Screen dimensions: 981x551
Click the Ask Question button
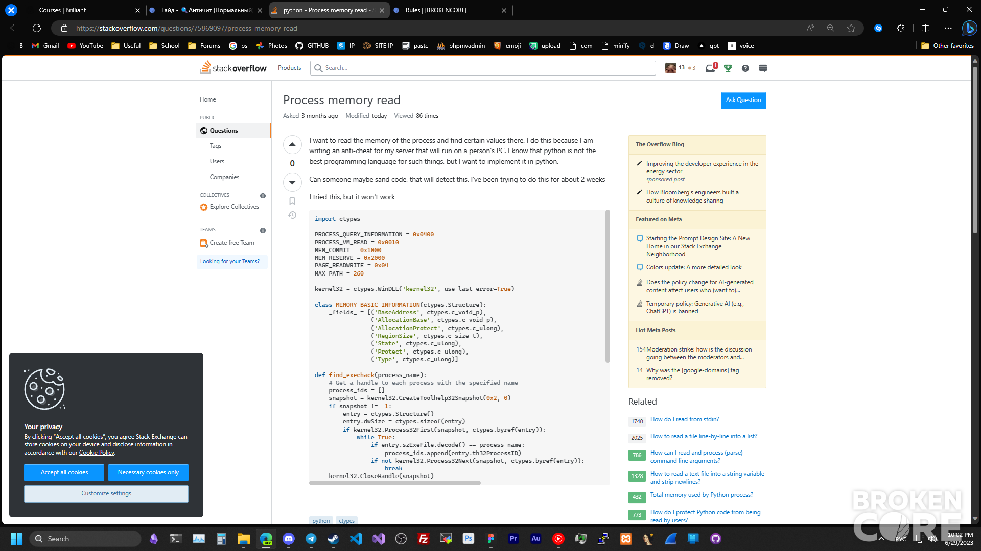click(x=743, y=100)
